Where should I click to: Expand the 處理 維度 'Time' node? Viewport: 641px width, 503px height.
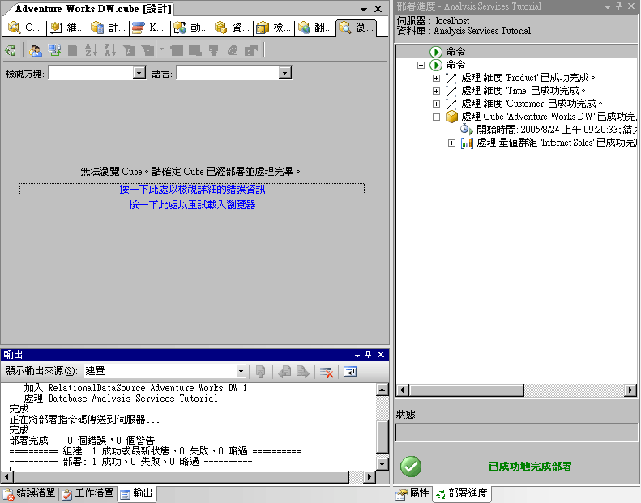(436, 91)
